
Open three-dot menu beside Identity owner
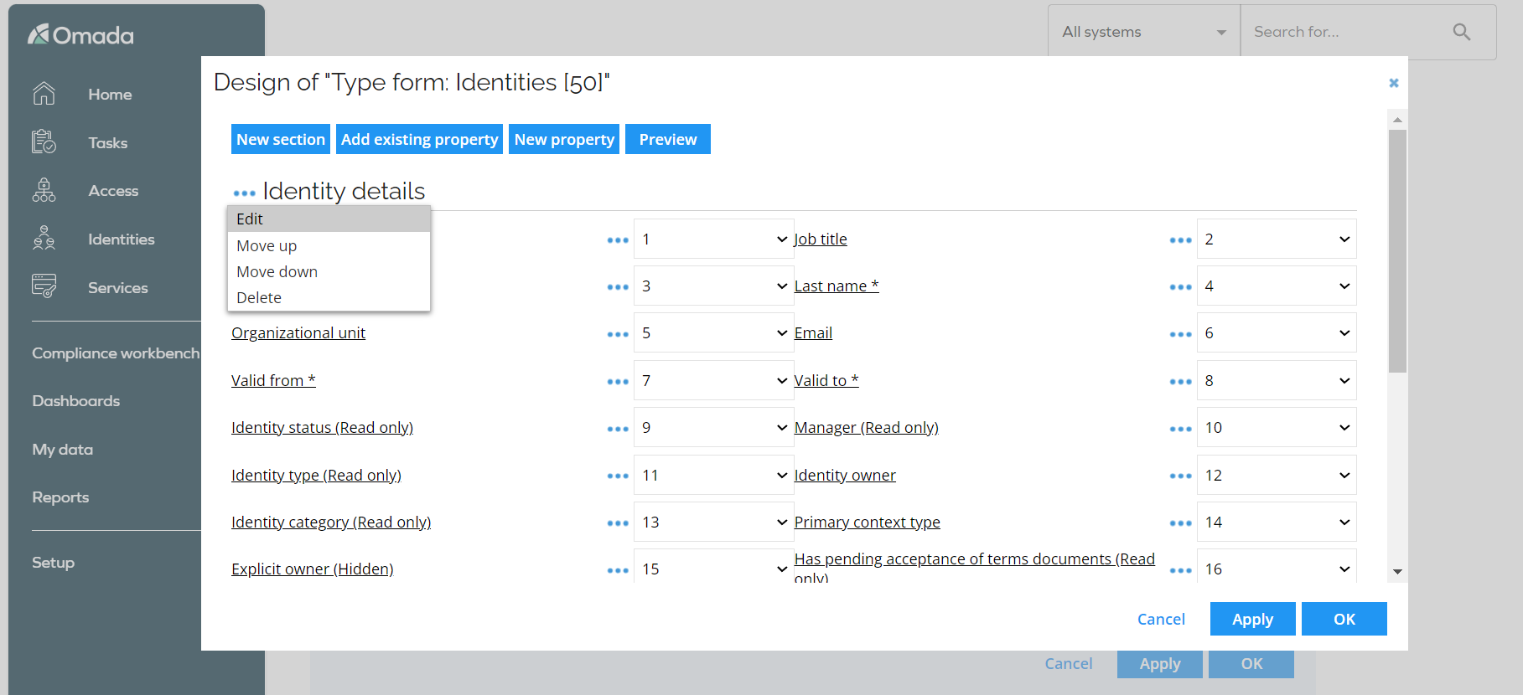coord(1180,476)
